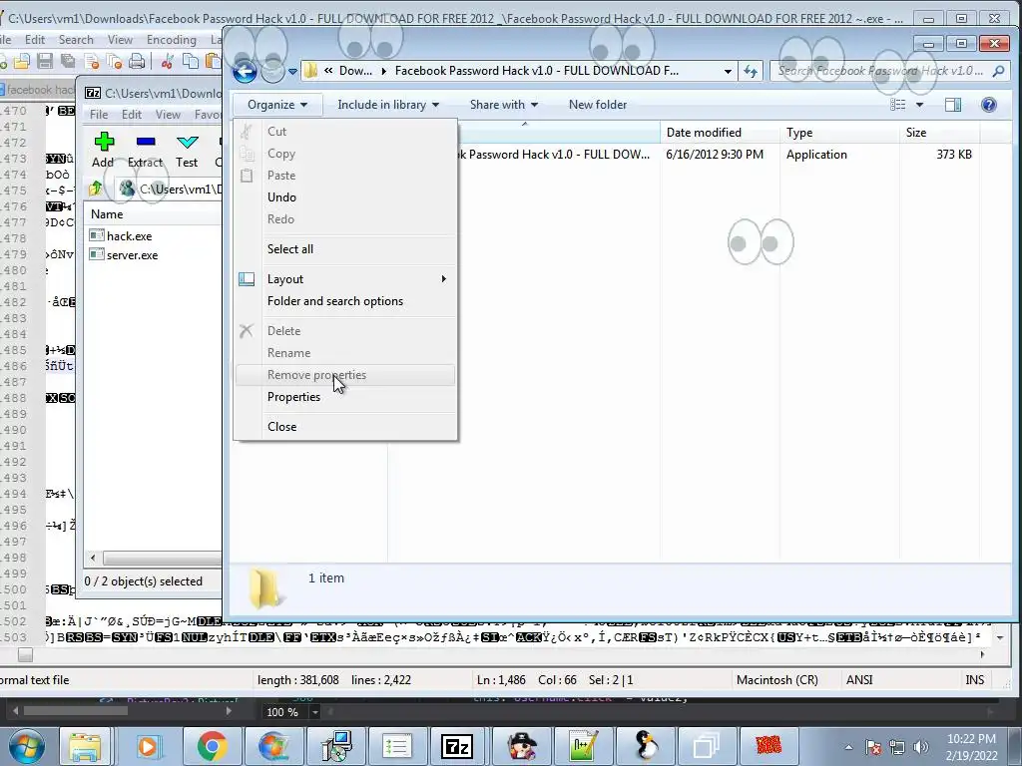
Task: Open the 7-Zip View menu
Action: pos(168,115)
